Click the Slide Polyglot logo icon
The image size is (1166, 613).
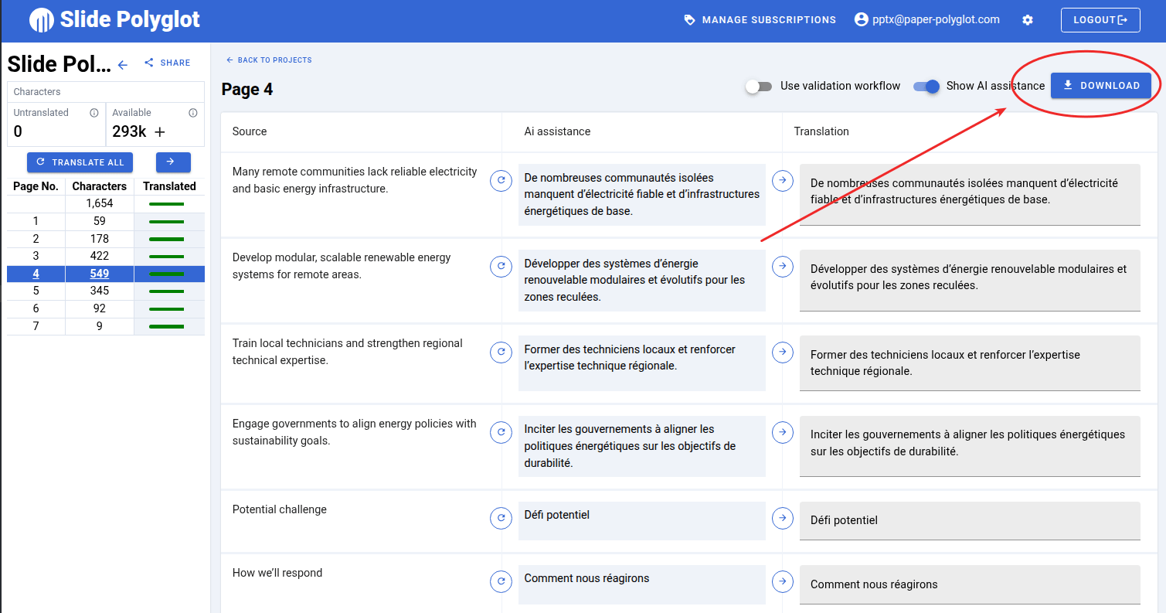pos(41,20)
